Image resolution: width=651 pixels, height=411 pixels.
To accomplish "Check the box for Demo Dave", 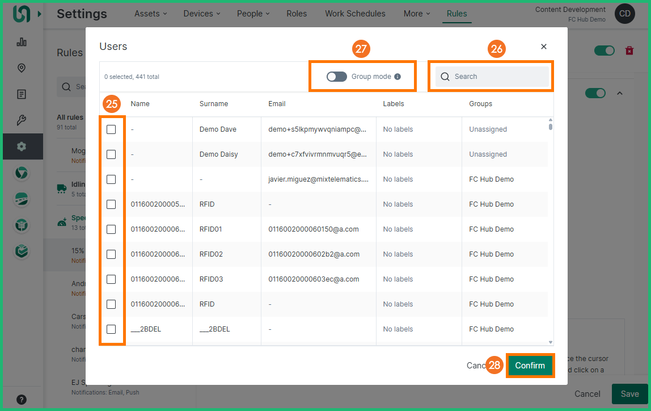I will (x=111, y=129).
